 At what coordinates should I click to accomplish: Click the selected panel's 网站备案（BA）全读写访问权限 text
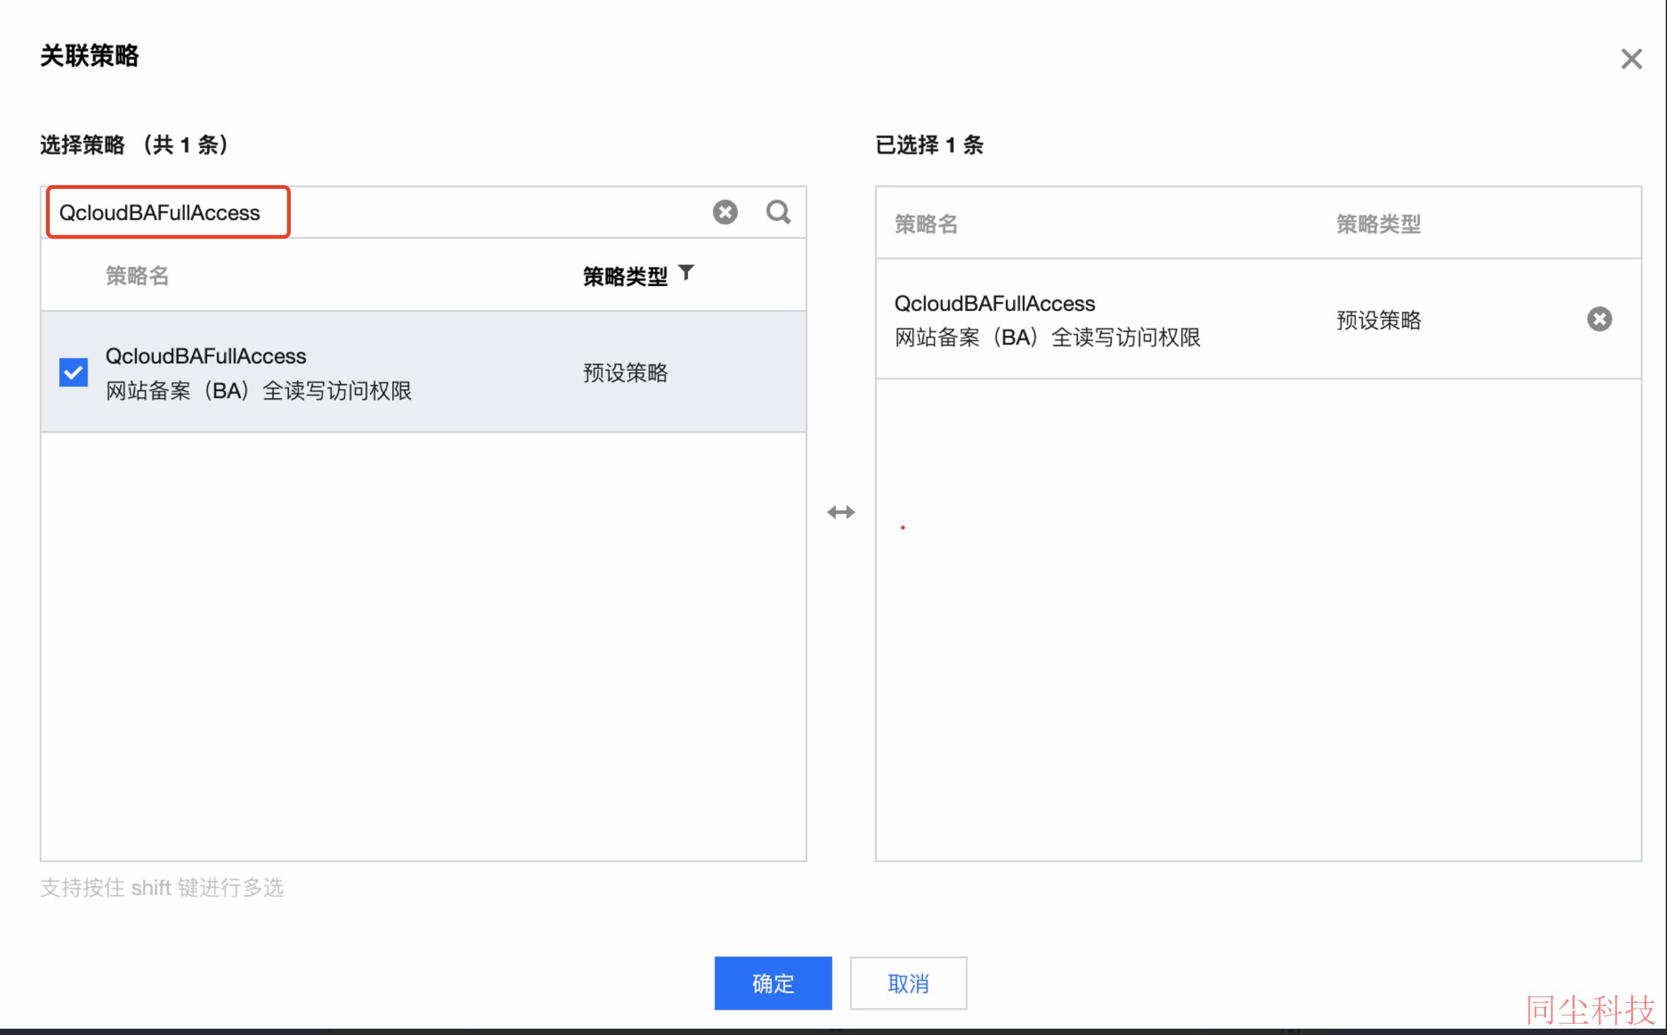pyautogui.click(x=1048, y=337)
